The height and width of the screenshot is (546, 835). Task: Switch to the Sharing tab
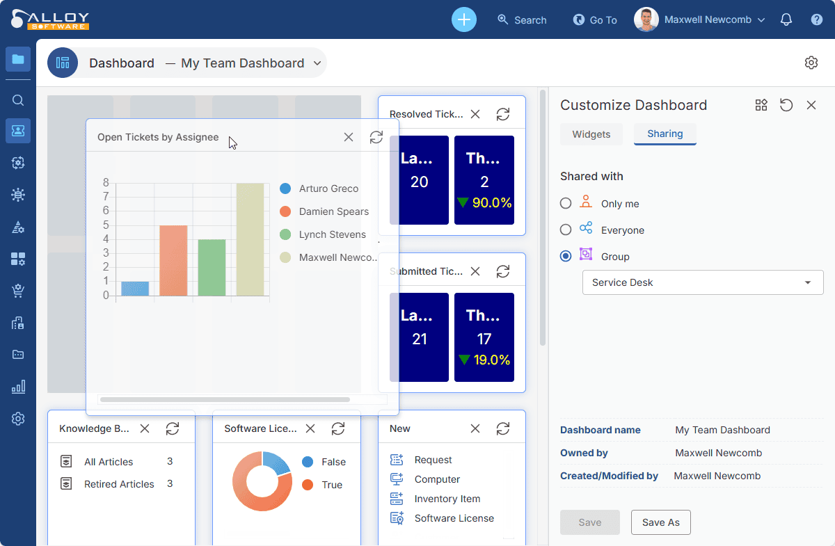665,134
